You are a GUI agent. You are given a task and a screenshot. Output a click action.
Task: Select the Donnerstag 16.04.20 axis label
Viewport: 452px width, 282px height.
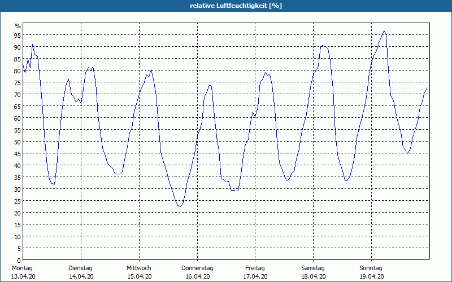tap(197, 272)
